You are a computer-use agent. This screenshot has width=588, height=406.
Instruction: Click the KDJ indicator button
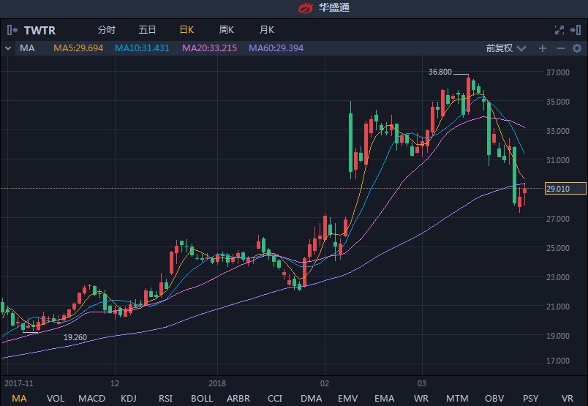pos(129,398)
